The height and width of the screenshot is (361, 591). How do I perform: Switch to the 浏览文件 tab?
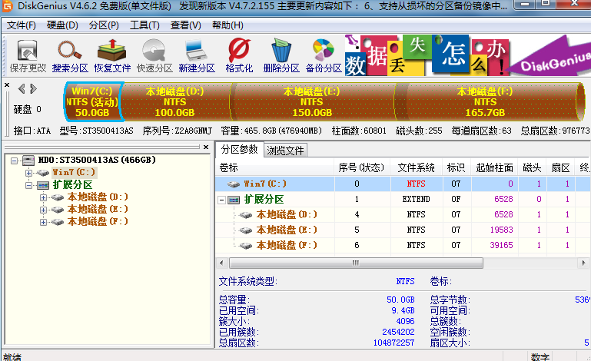[x=285, y=151]
